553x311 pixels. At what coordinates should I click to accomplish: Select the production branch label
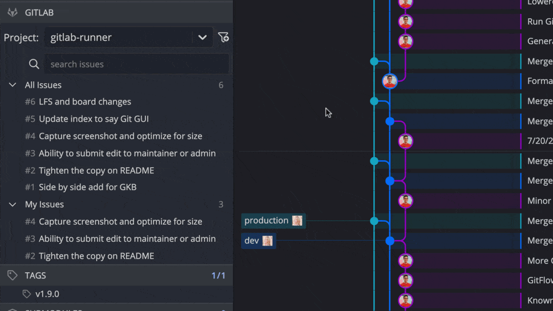pos(273,221)
